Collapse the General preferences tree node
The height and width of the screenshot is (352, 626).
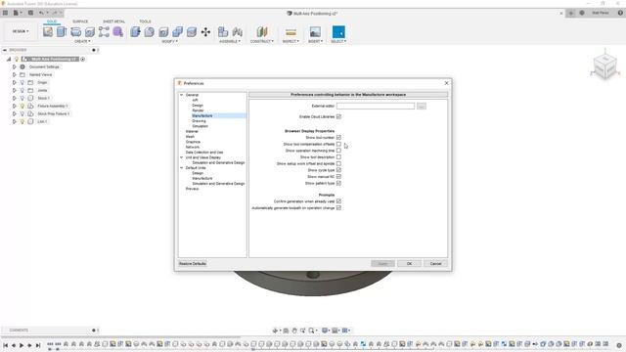182,95
